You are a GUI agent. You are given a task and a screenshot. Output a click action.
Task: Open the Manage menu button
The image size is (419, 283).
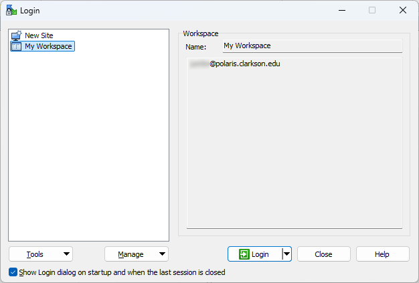pos(131,254)
